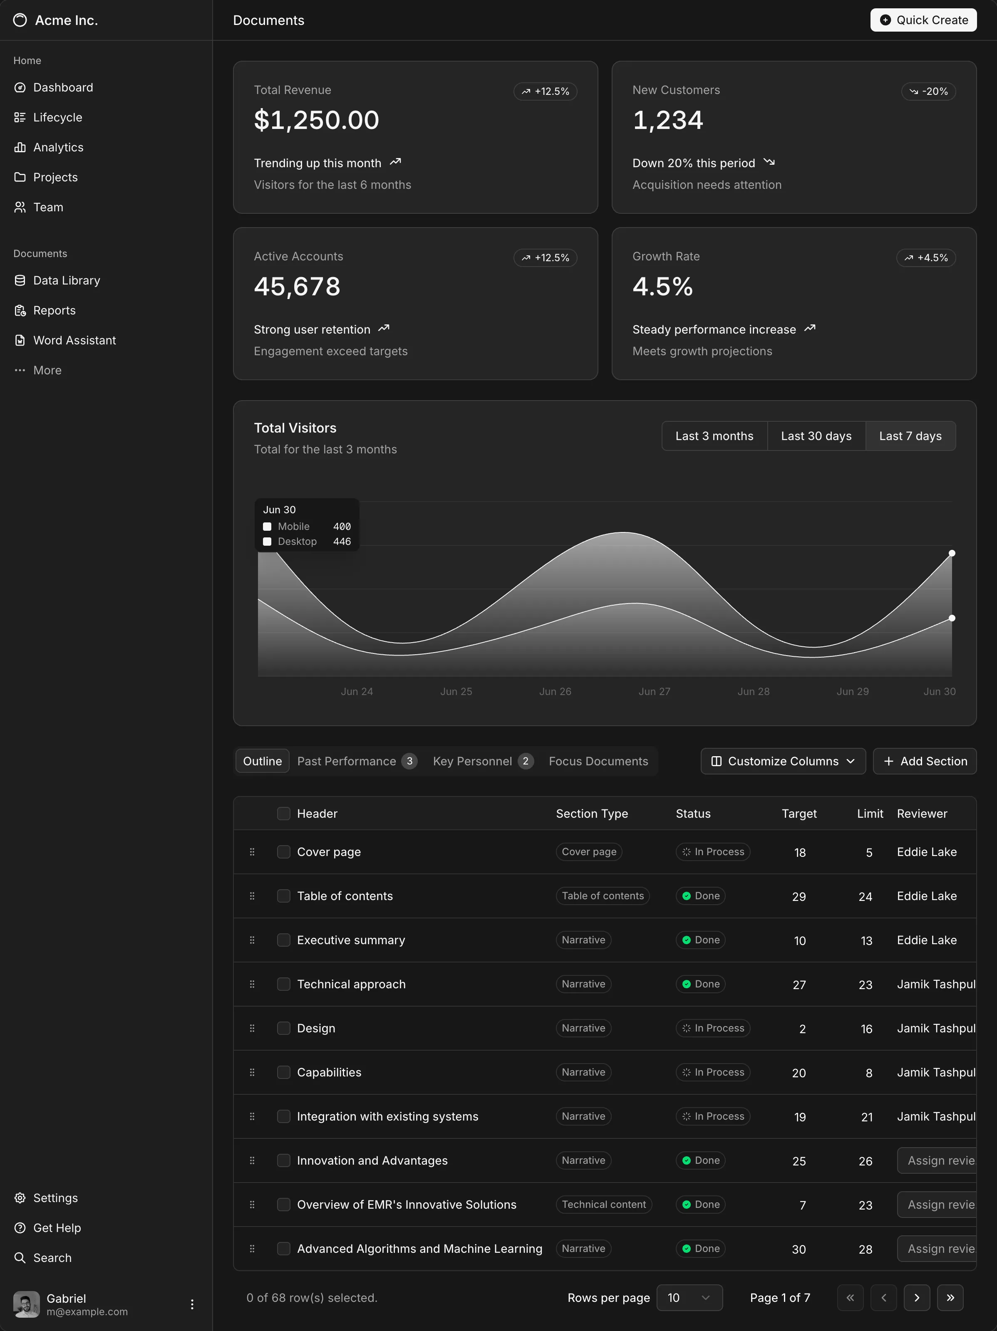This screenshot has width=997, height=1331.
Task: Go to the last page of table
Action: click(950, 1298)
